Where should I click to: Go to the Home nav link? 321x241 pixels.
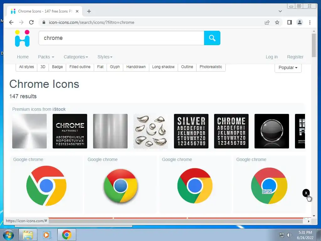click(23, 57)
